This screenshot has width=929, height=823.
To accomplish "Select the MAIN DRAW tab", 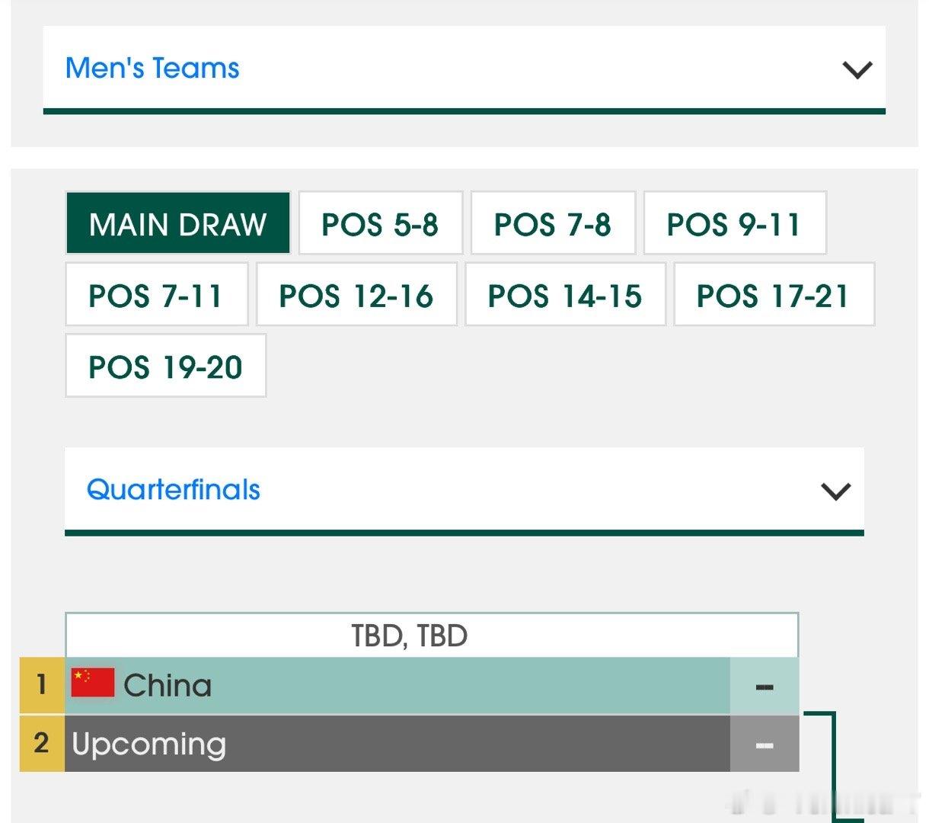I will (x=178, y=223).
